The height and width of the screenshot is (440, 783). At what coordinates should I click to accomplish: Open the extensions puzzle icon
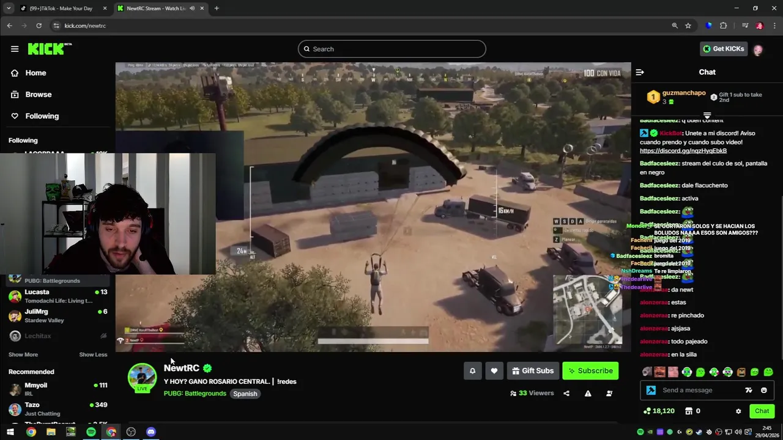(x=724, y=26)
